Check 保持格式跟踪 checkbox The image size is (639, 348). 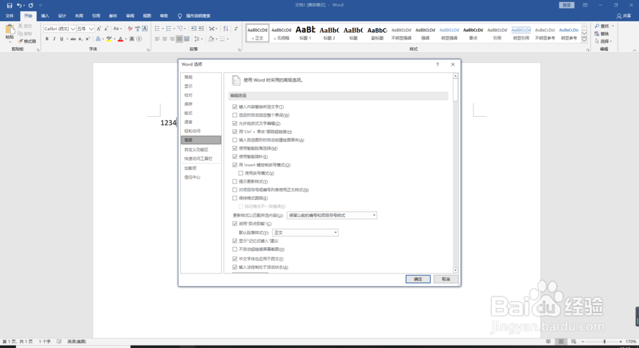tap(235, 198)
